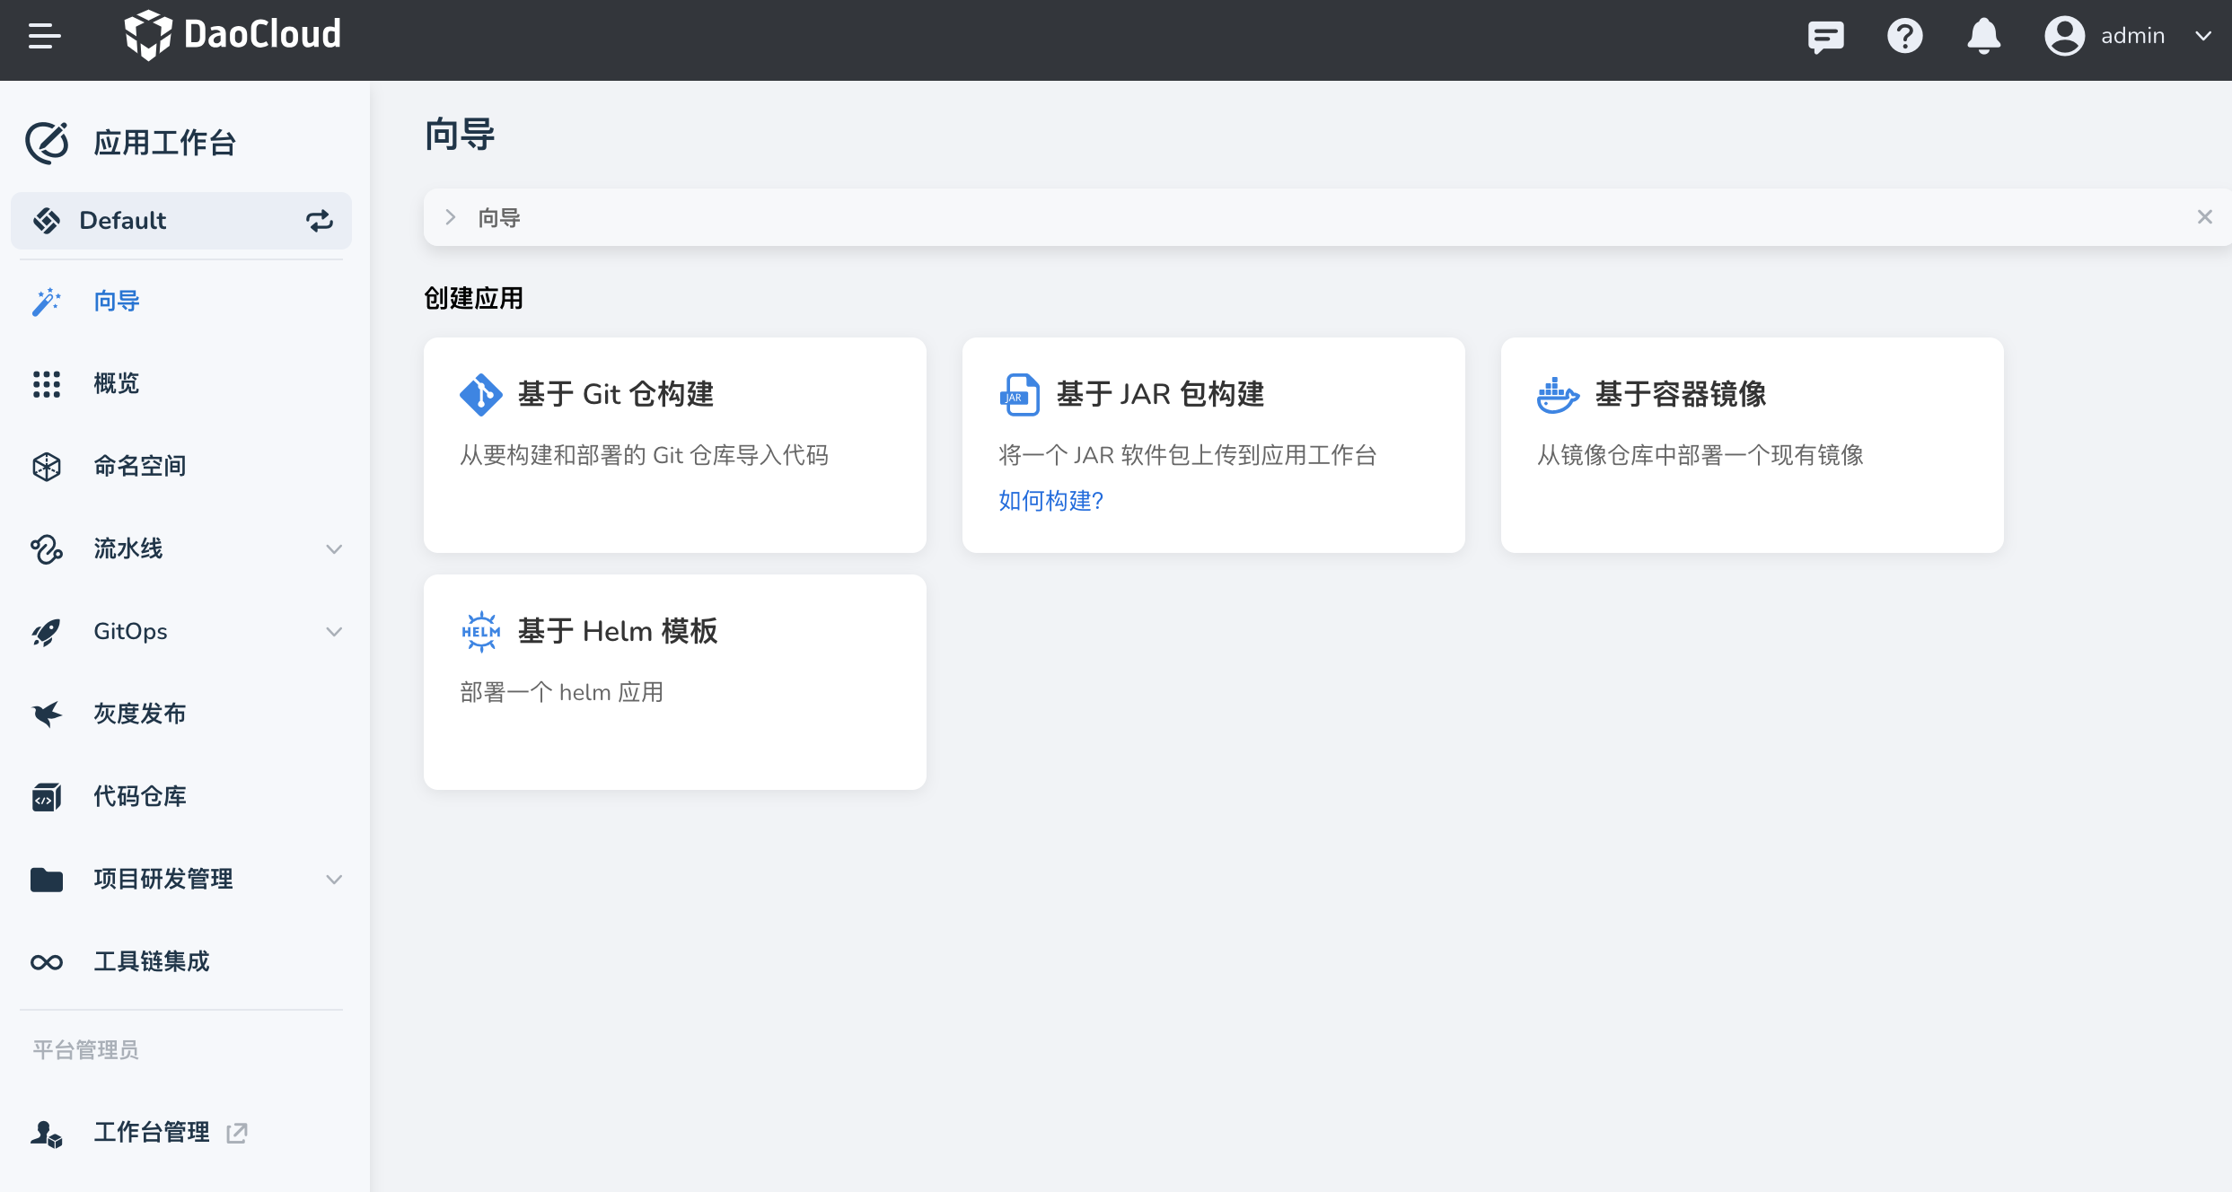Open the 代码仓库 code repository icon

point(47,796)
